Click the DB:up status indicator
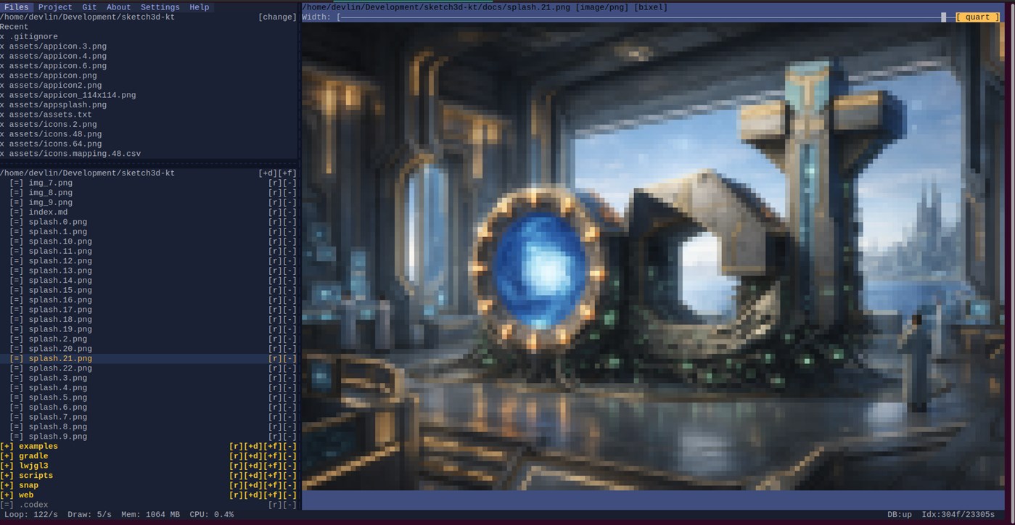The height and width of the screenshot is (525, 1015). (900, 515)
